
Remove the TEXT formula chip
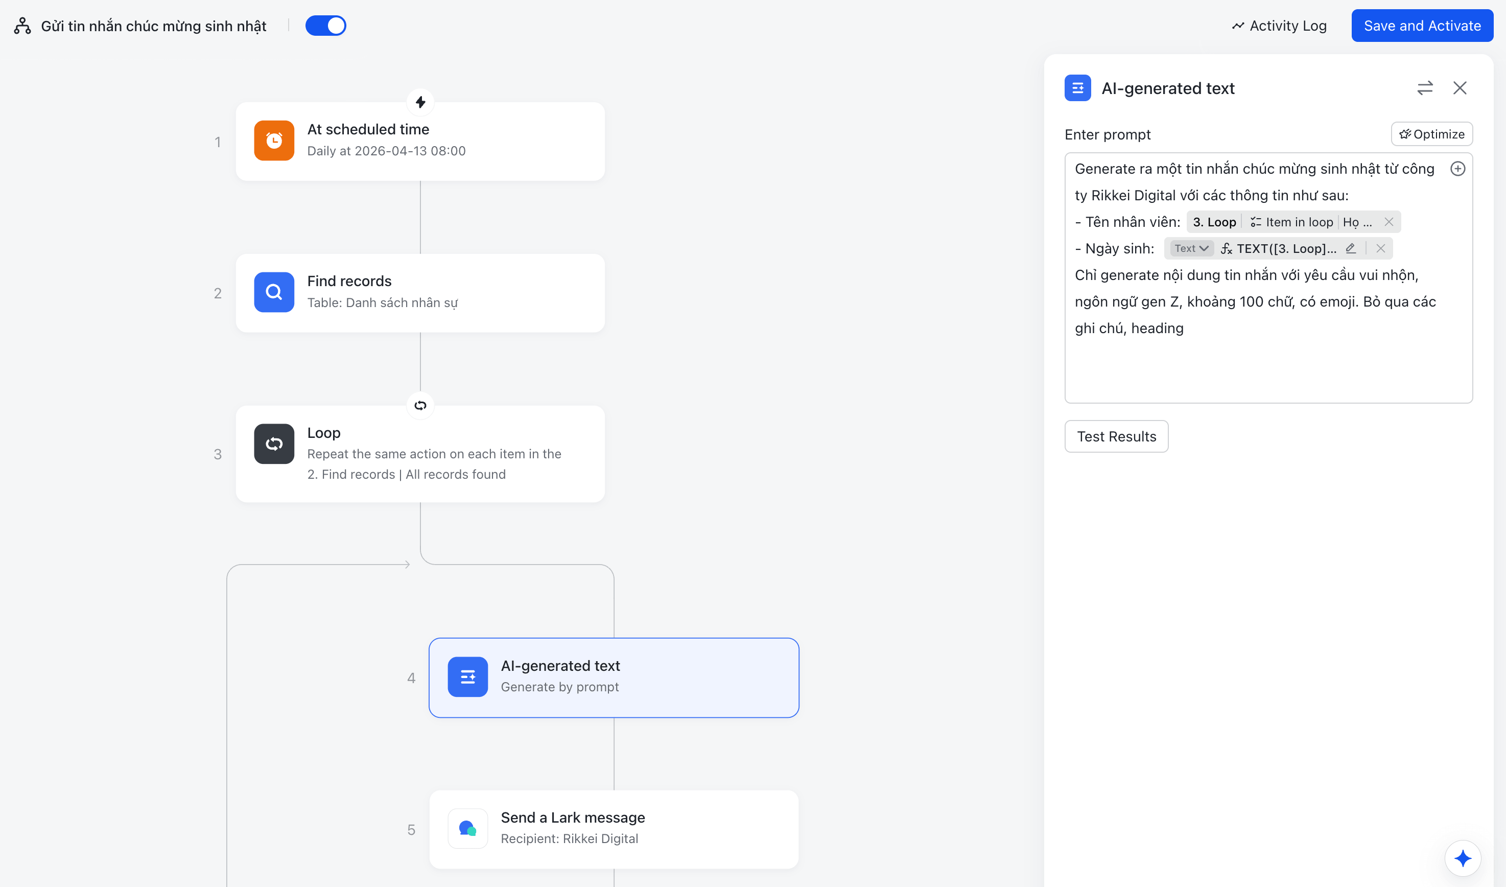(x=1380, y=248)
